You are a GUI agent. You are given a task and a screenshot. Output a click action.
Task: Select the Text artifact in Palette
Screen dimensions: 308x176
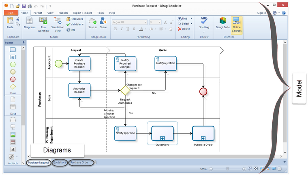coord(13,149)
